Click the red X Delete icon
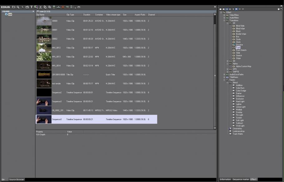This screenshot has height=182, width=284. pos(63,7)
